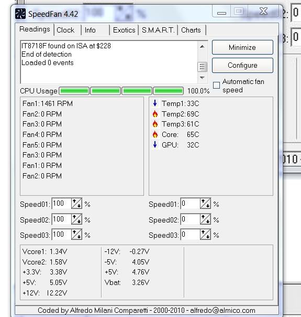Click the SpeedFan fan logo in title bar
The image size is (301, 317).
(20, 14)
